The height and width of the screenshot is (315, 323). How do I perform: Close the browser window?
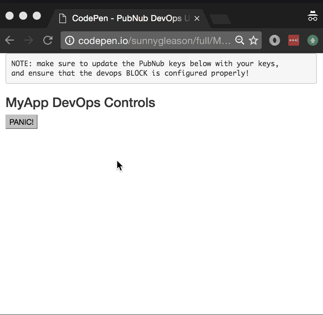click(x=10, y=16)
